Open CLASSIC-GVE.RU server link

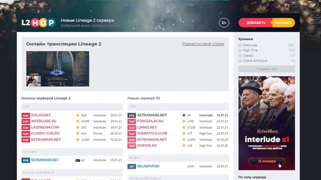click(x=45, y=133)
